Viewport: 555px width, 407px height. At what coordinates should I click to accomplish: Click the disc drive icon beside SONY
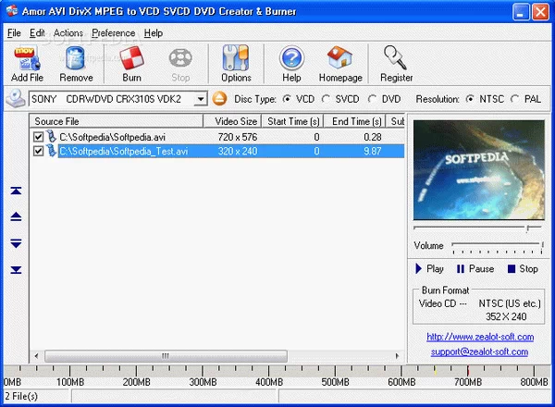16,98
